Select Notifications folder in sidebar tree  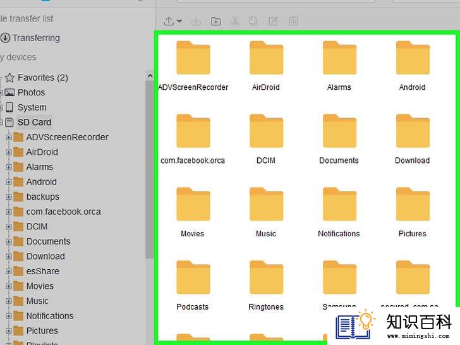coord(44,316)
